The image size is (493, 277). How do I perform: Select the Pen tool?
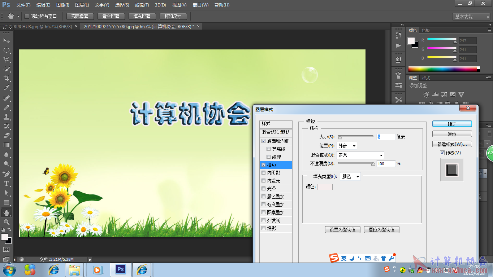(x=7, y=174)
